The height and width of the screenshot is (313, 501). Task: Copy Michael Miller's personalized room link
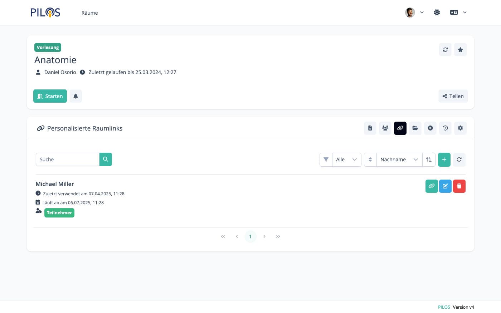tap(432, 186)
